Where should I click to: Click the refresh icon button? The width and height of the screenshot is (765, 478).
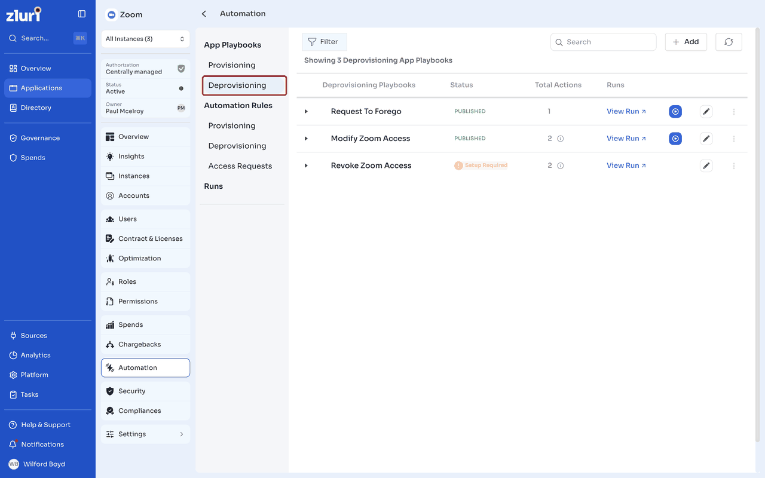(729, 42)
